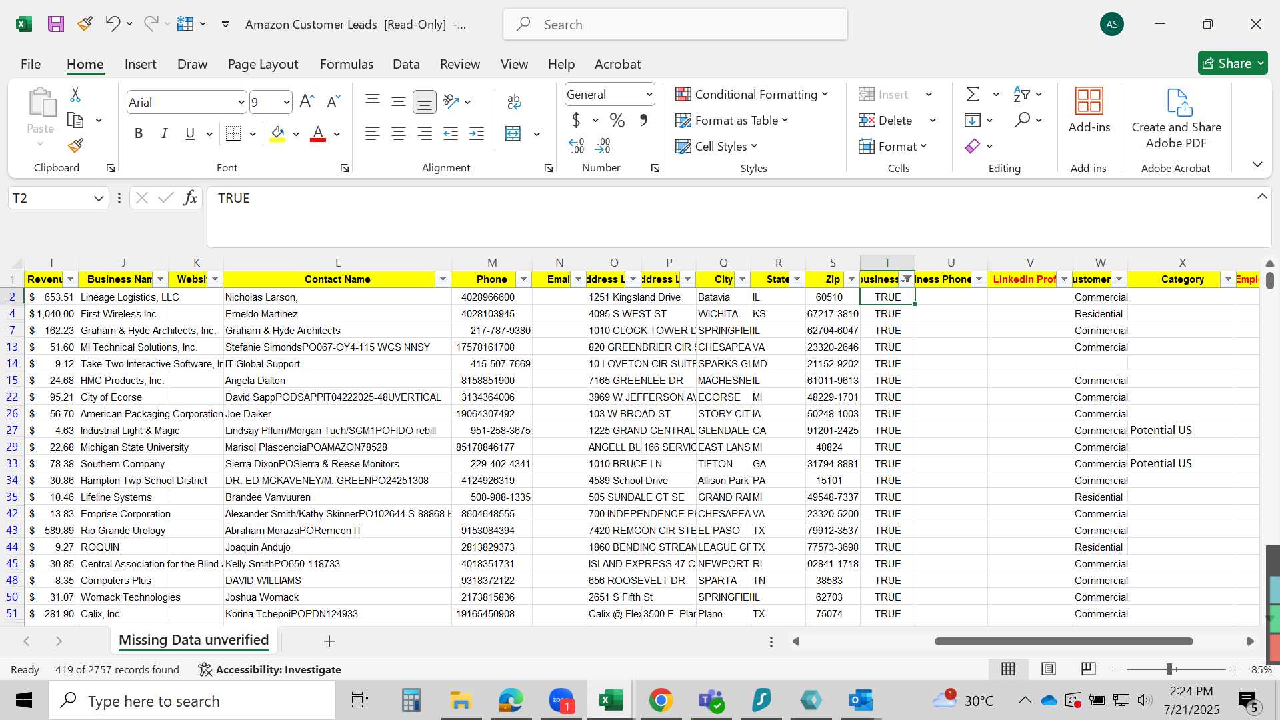Click Create and Share Adobe PDF icon
Screen dimensions: 1280x720
pyautogui.click(x=1177, y=119)
